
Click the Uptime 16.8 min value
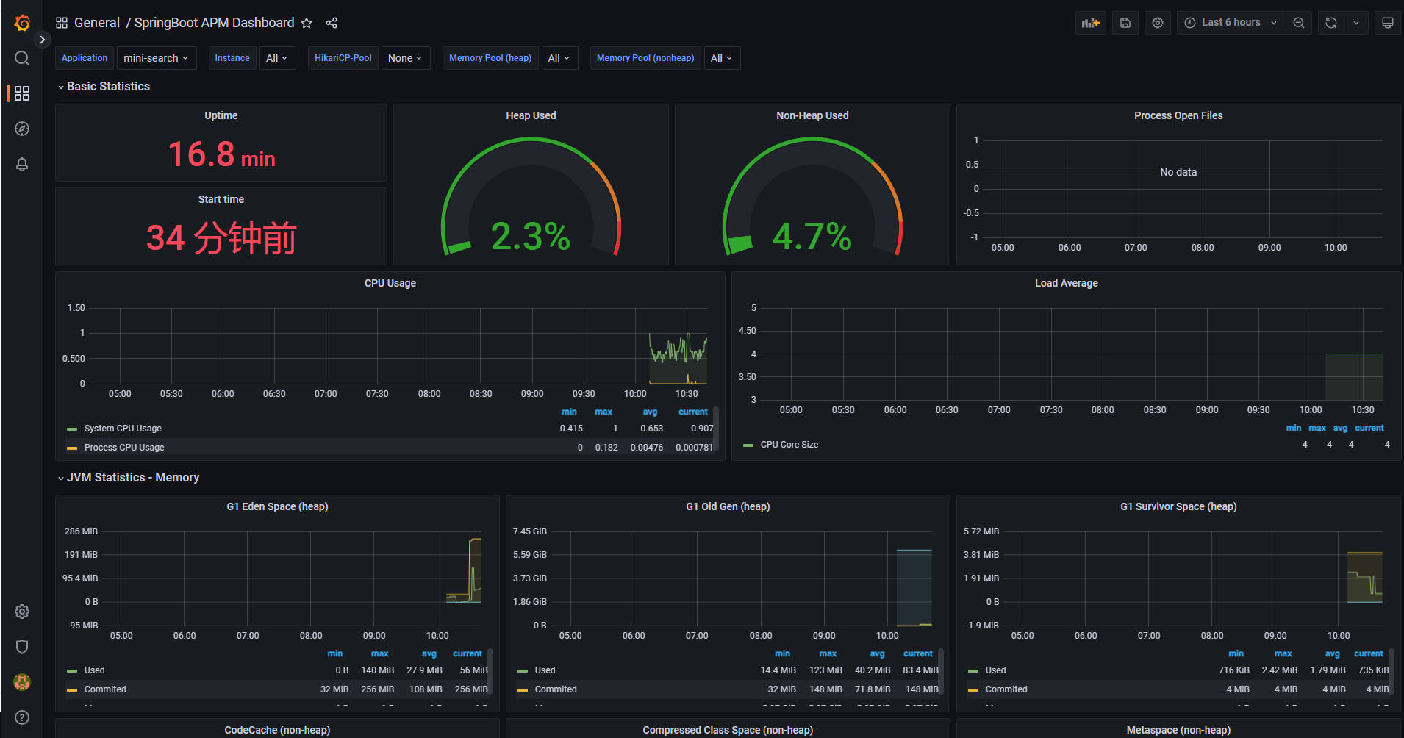pyautogui.click(x=221, y=154)
